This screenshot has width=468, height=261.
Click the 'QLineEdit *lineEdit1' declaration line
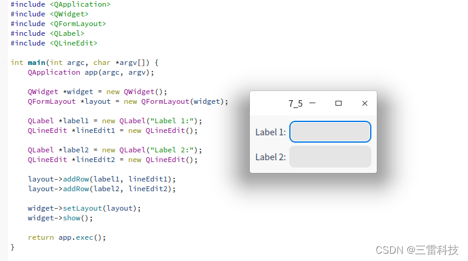(113, 130)
